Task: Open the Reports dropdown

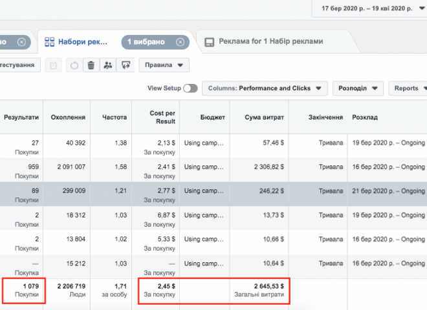Action: [408, 88]
